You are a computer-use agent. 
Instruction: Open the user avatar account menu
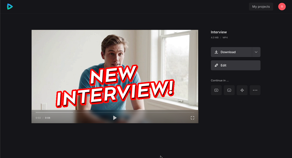click(x=282, y=7)
